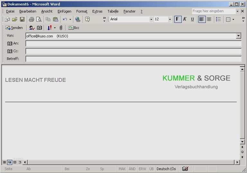247x173 pixels.
Task: Toggle Underline formatting
Action: [x=192, y=19]
